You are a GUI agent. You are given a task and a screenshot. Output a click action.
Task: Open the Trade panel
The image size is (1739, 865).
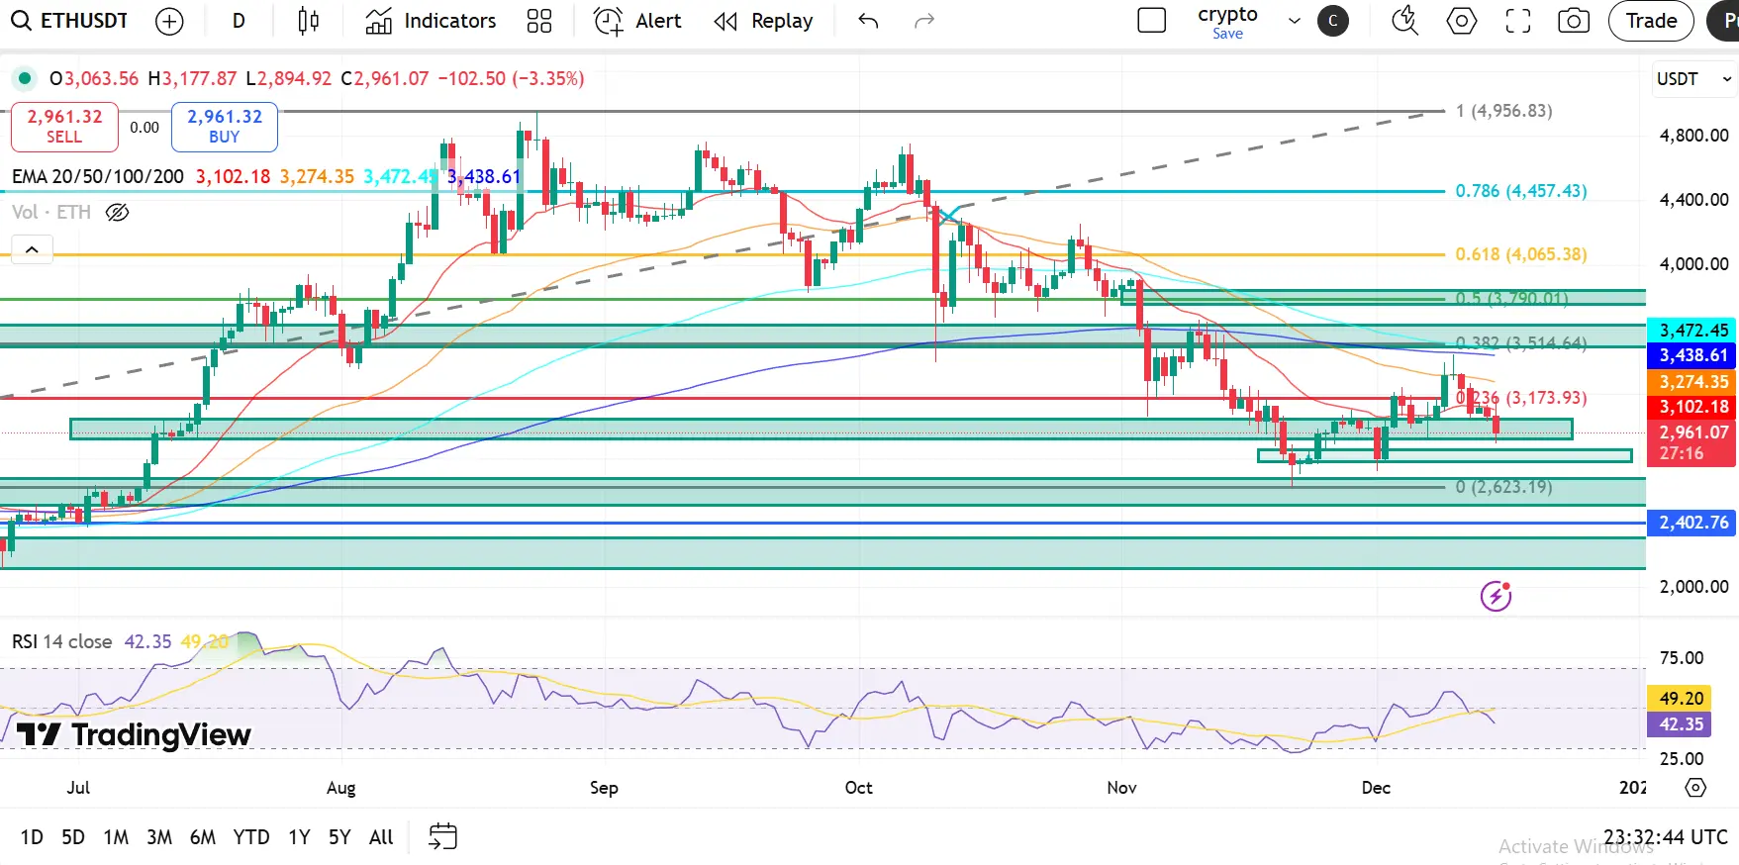(1651, 21)
